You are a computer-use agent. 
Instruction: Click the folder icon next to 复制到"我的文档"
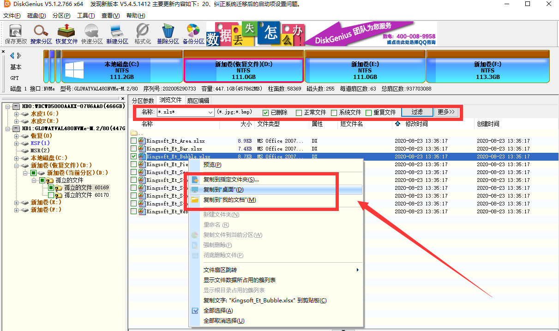tap(195, 200)
